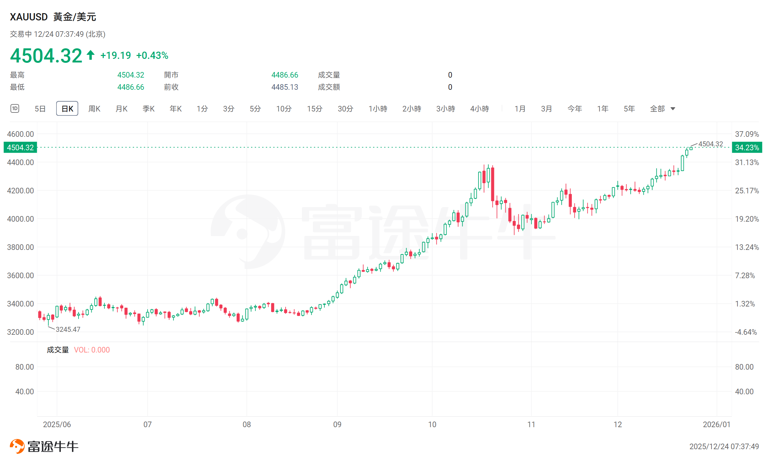Select the 15分 interval
This screenshot has width=769, height=463.
[x=315, y=109]
